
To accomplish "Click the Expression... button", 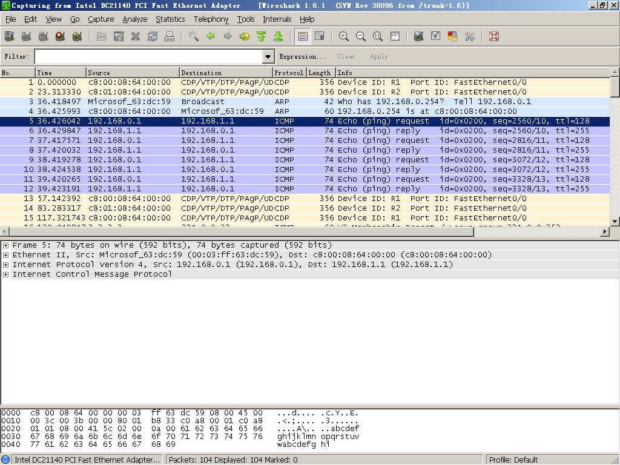I will tap(302, 56).
